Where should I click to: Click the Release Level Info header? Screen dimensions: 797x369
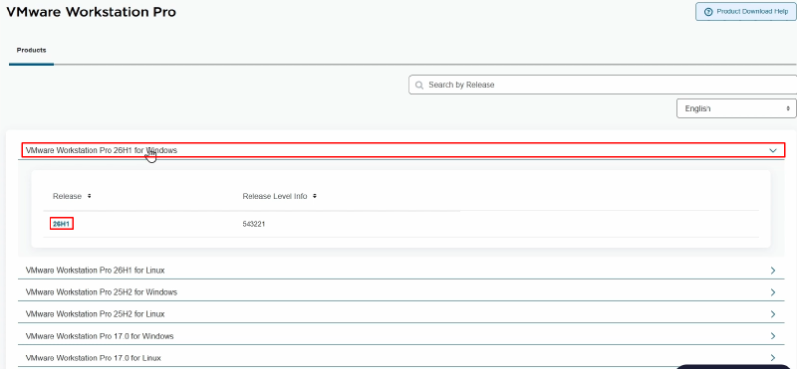click(x=275, y=196)
